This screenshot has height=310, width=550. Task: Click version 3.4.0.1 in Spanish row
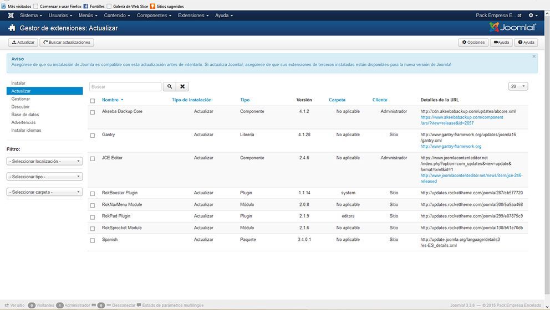304,240
